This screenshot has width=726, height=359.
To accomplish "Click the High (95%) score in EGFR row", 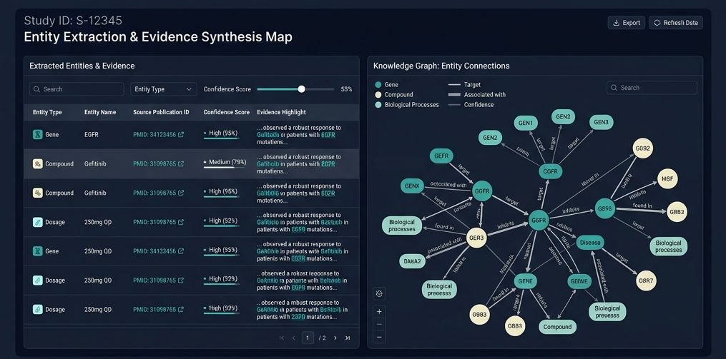I will 223,133.
